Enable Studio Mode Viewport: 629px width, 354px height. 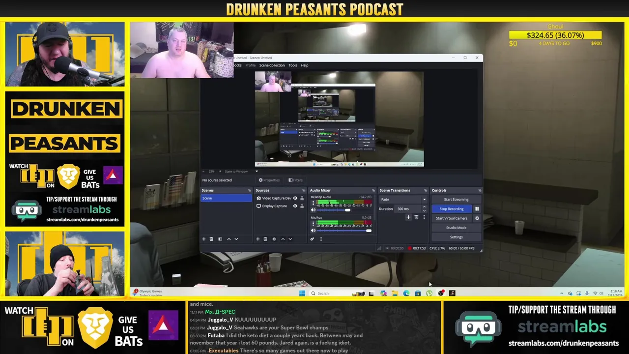(x=456, y=228)
